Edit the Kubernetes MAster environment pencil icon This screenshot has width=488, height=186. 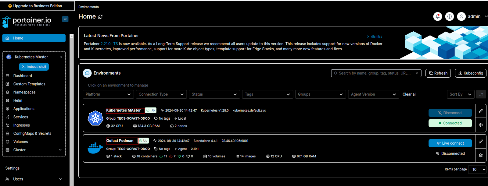click(481, 111)
